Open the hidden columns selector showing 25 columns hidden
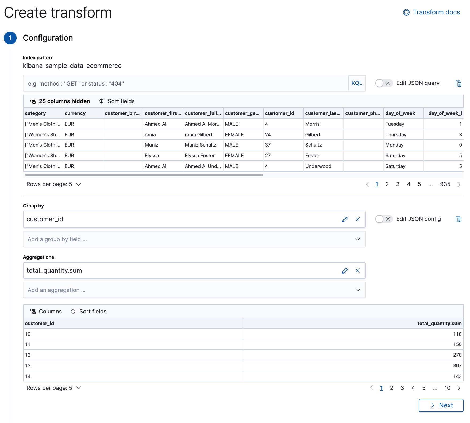Image resolution: width=470 pixels, height=423 pixels. click(x=60, y=101)
